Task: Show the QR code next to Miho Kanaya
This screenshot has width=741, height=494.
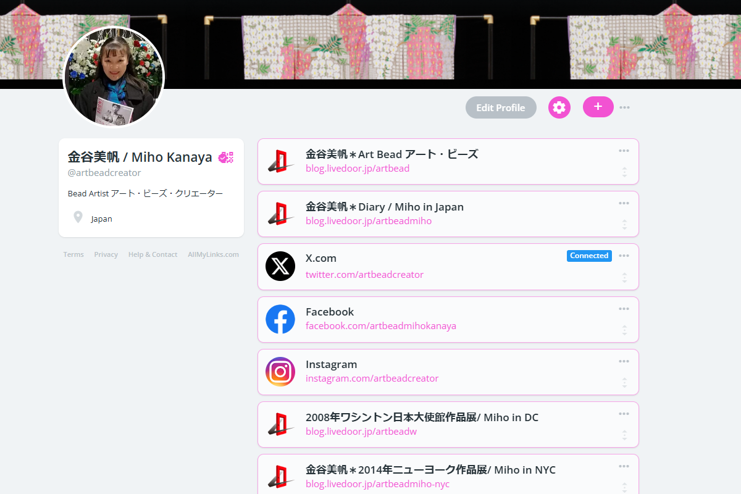Action: 226,157
